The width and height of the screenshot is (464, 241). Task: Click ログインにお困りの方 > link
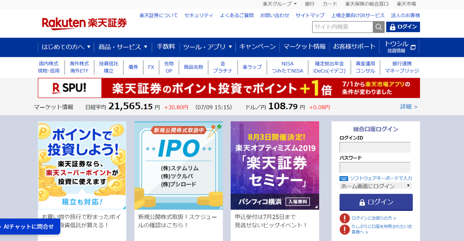tap(374, 218)
